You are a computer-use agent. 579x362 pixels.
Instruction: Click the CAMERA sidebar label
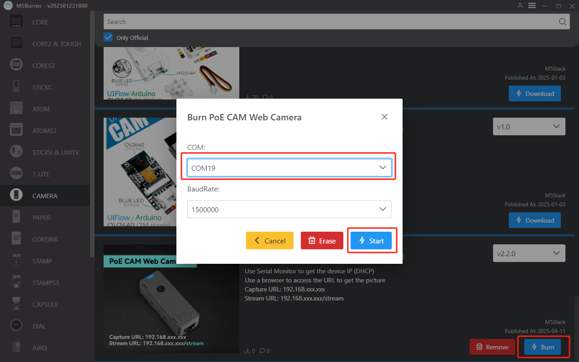point(45,196)
